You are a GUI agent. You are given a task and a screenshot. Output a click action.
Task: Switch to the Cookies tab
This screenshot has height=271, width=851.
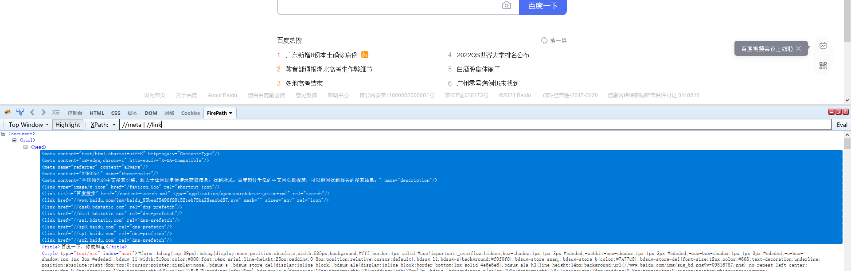click(191, 113)
